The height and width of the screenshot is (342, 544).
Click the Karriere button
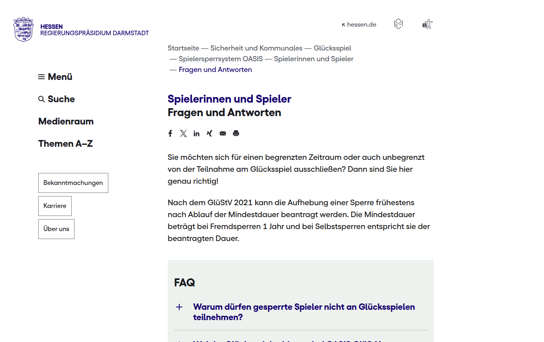coord(55,206)
